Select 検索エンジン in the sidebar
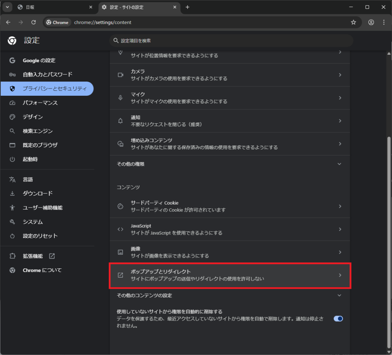 tap(38, 131)
